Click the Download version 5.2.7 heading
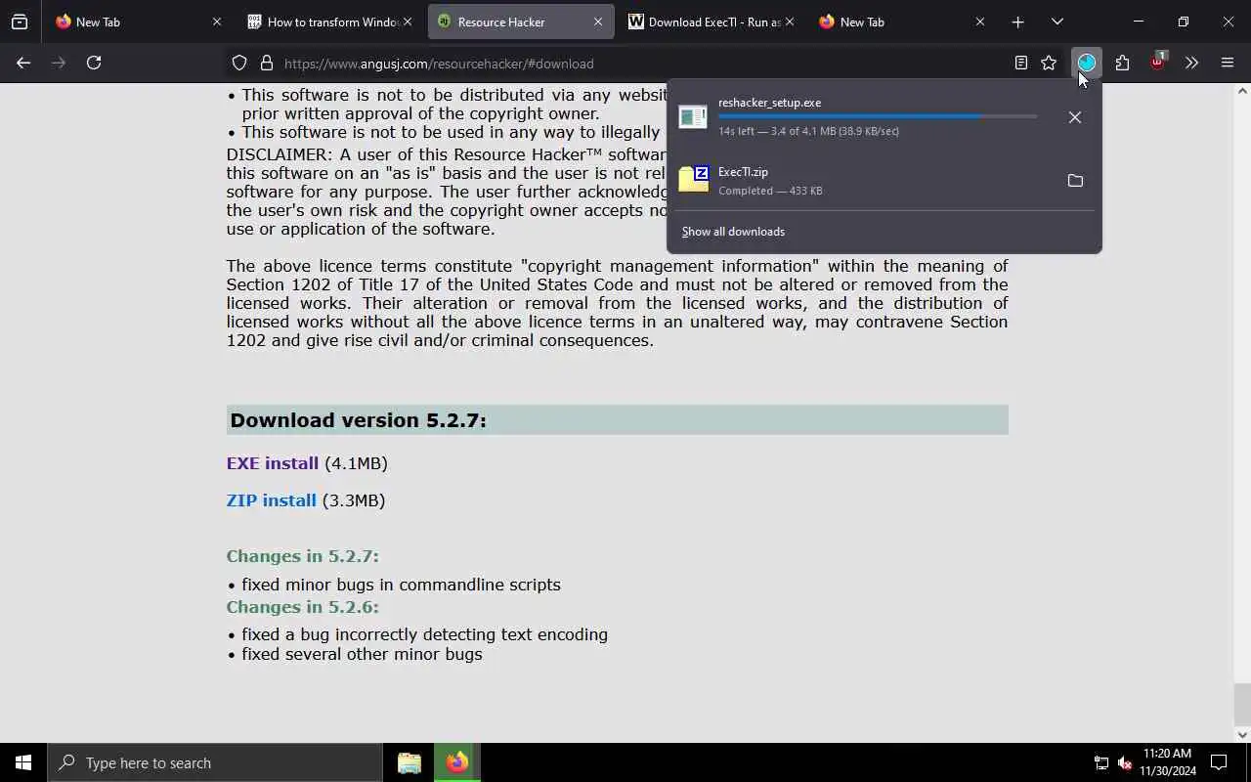Viewport: 1251px width, 782px height. click(x=358, y=420)
